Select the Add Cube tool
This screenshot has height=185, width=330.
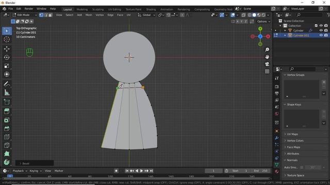7,102
